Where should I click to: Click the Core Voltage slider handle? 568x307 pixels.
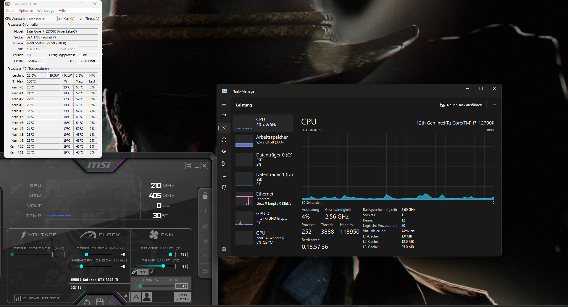click(12, 254)
